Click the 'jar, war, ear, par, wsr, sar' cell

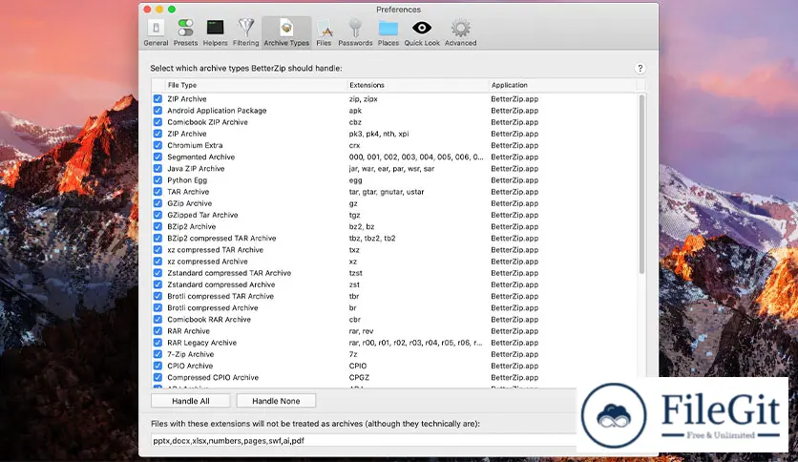click(x=391, y=168)
